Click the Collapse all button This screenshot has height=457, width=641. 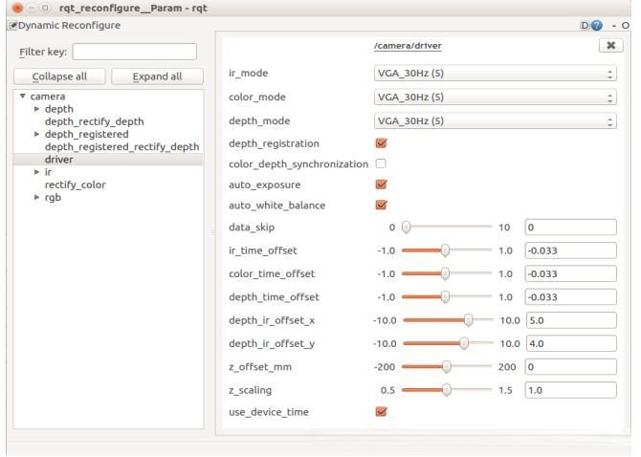(59, 76)
